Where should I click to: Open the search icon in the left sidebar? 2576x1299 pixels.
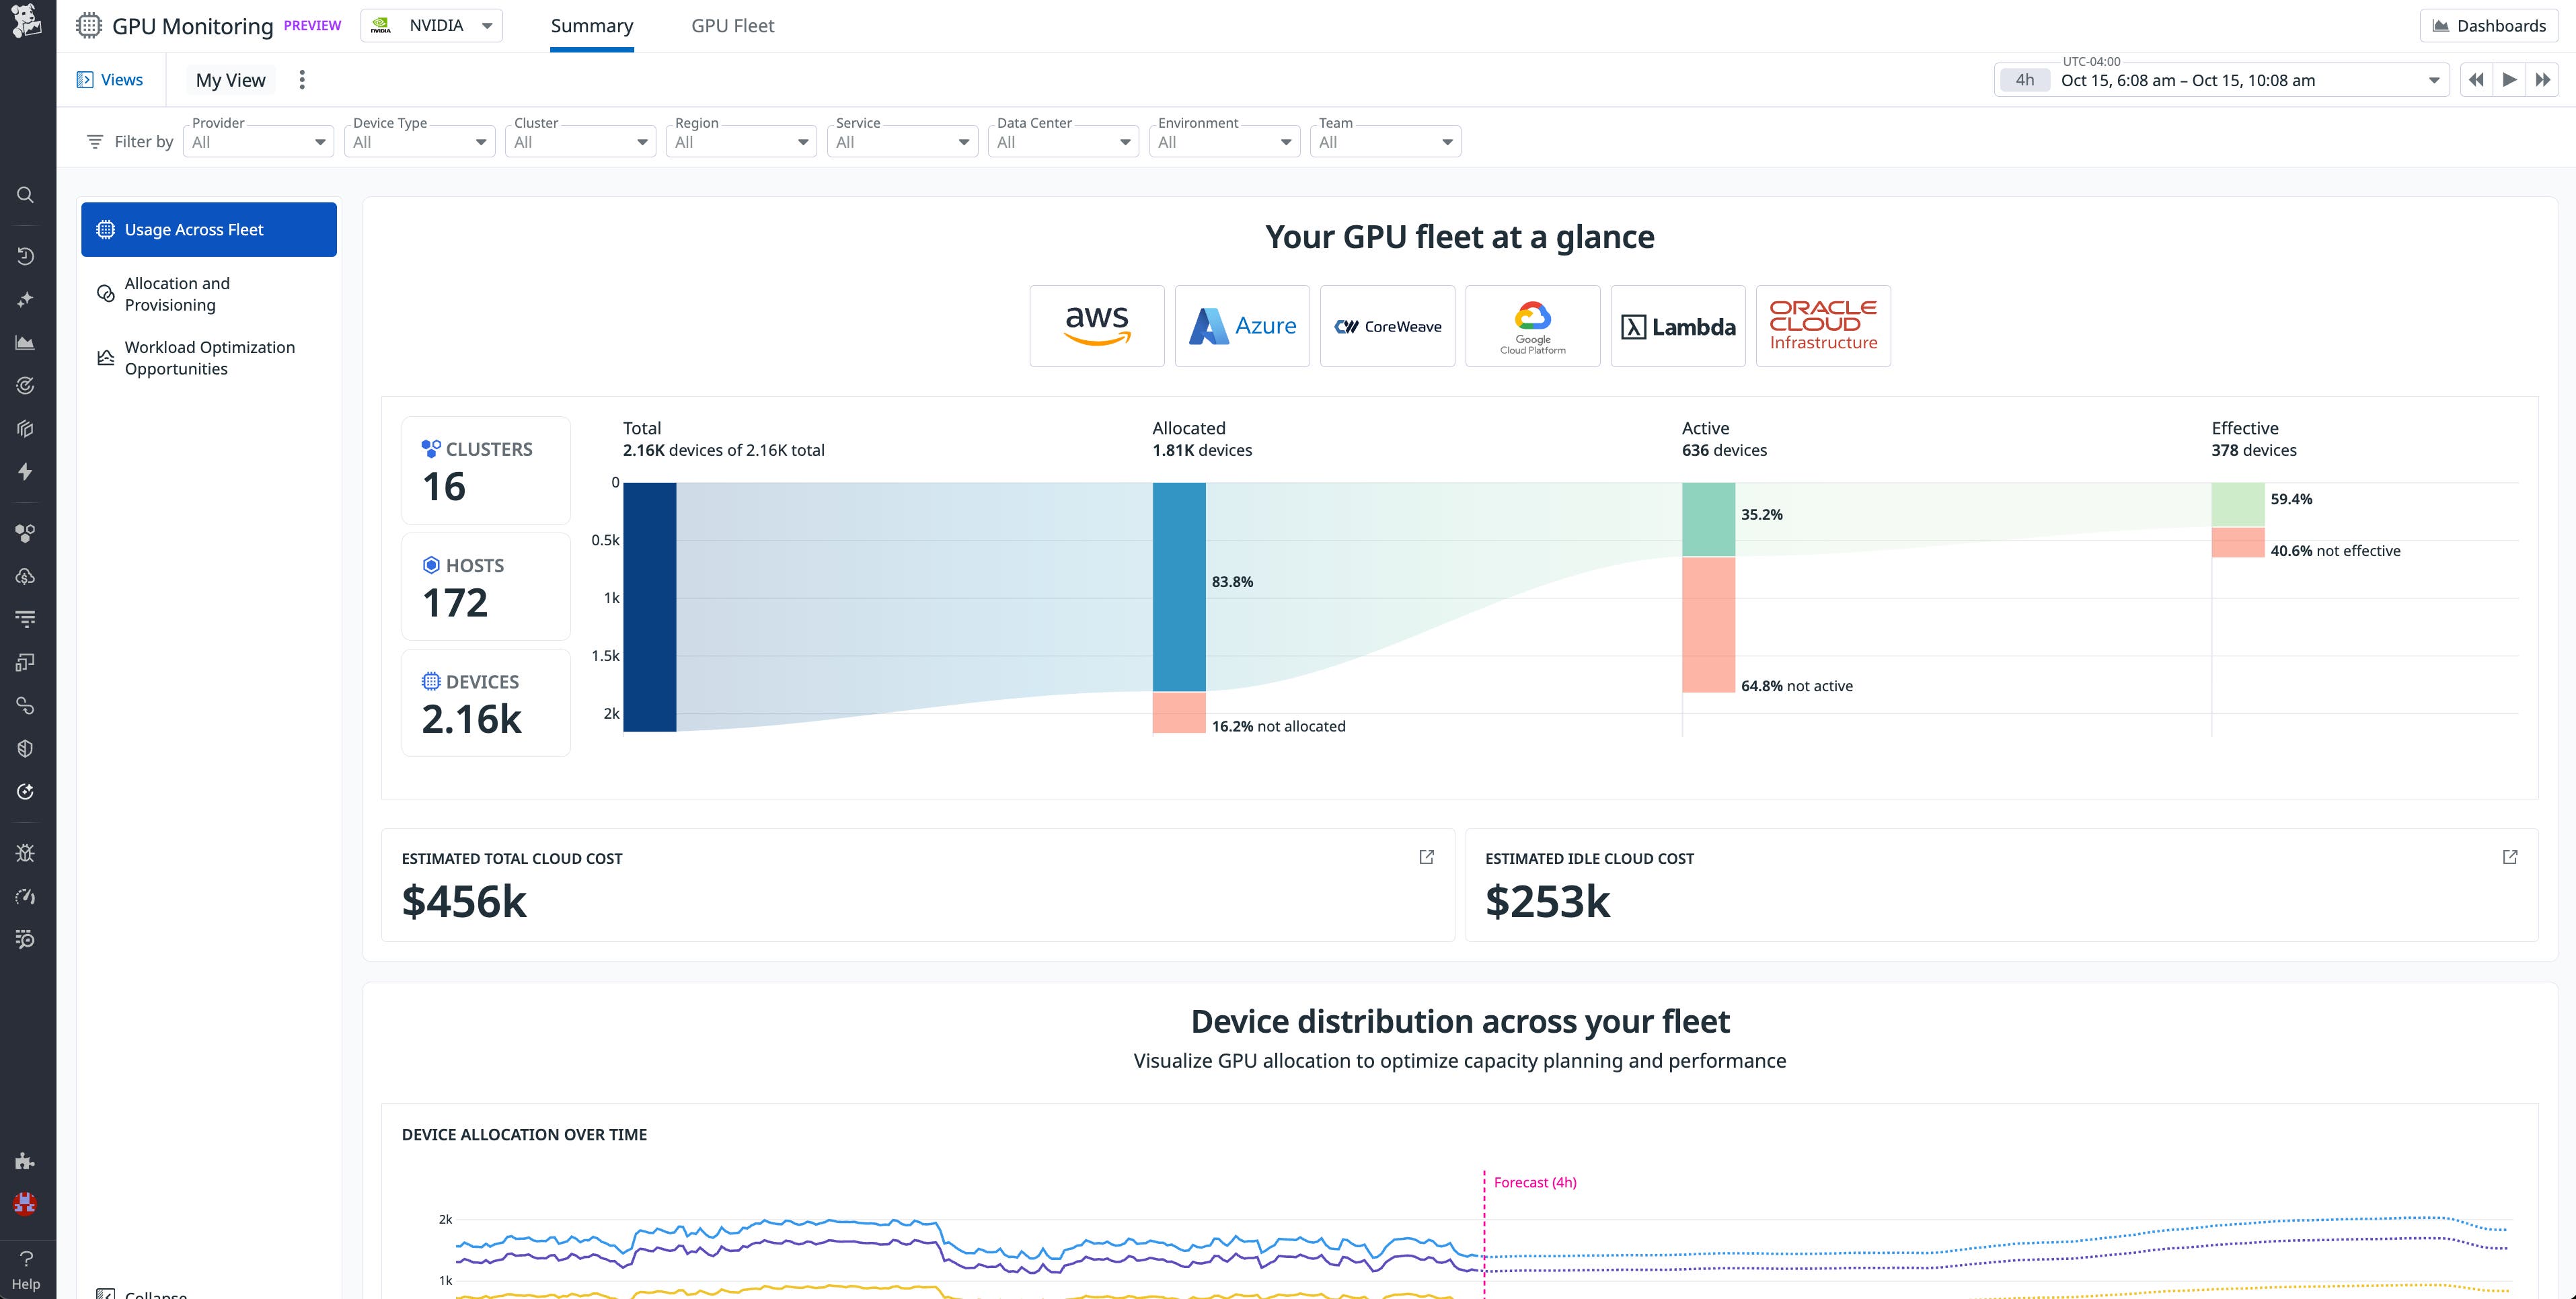coord(26,194)
